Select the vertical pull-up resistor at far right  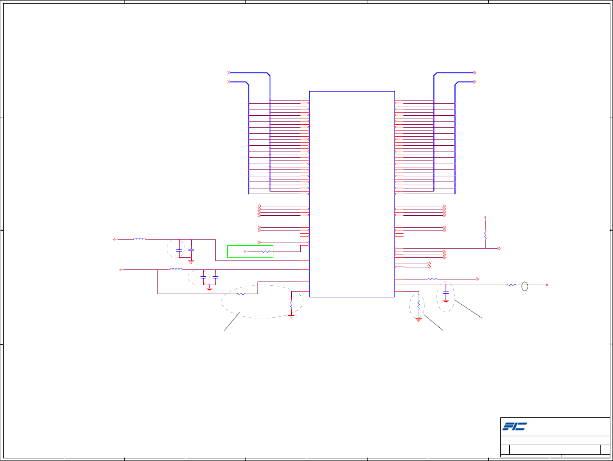click(x=485, y=234)
